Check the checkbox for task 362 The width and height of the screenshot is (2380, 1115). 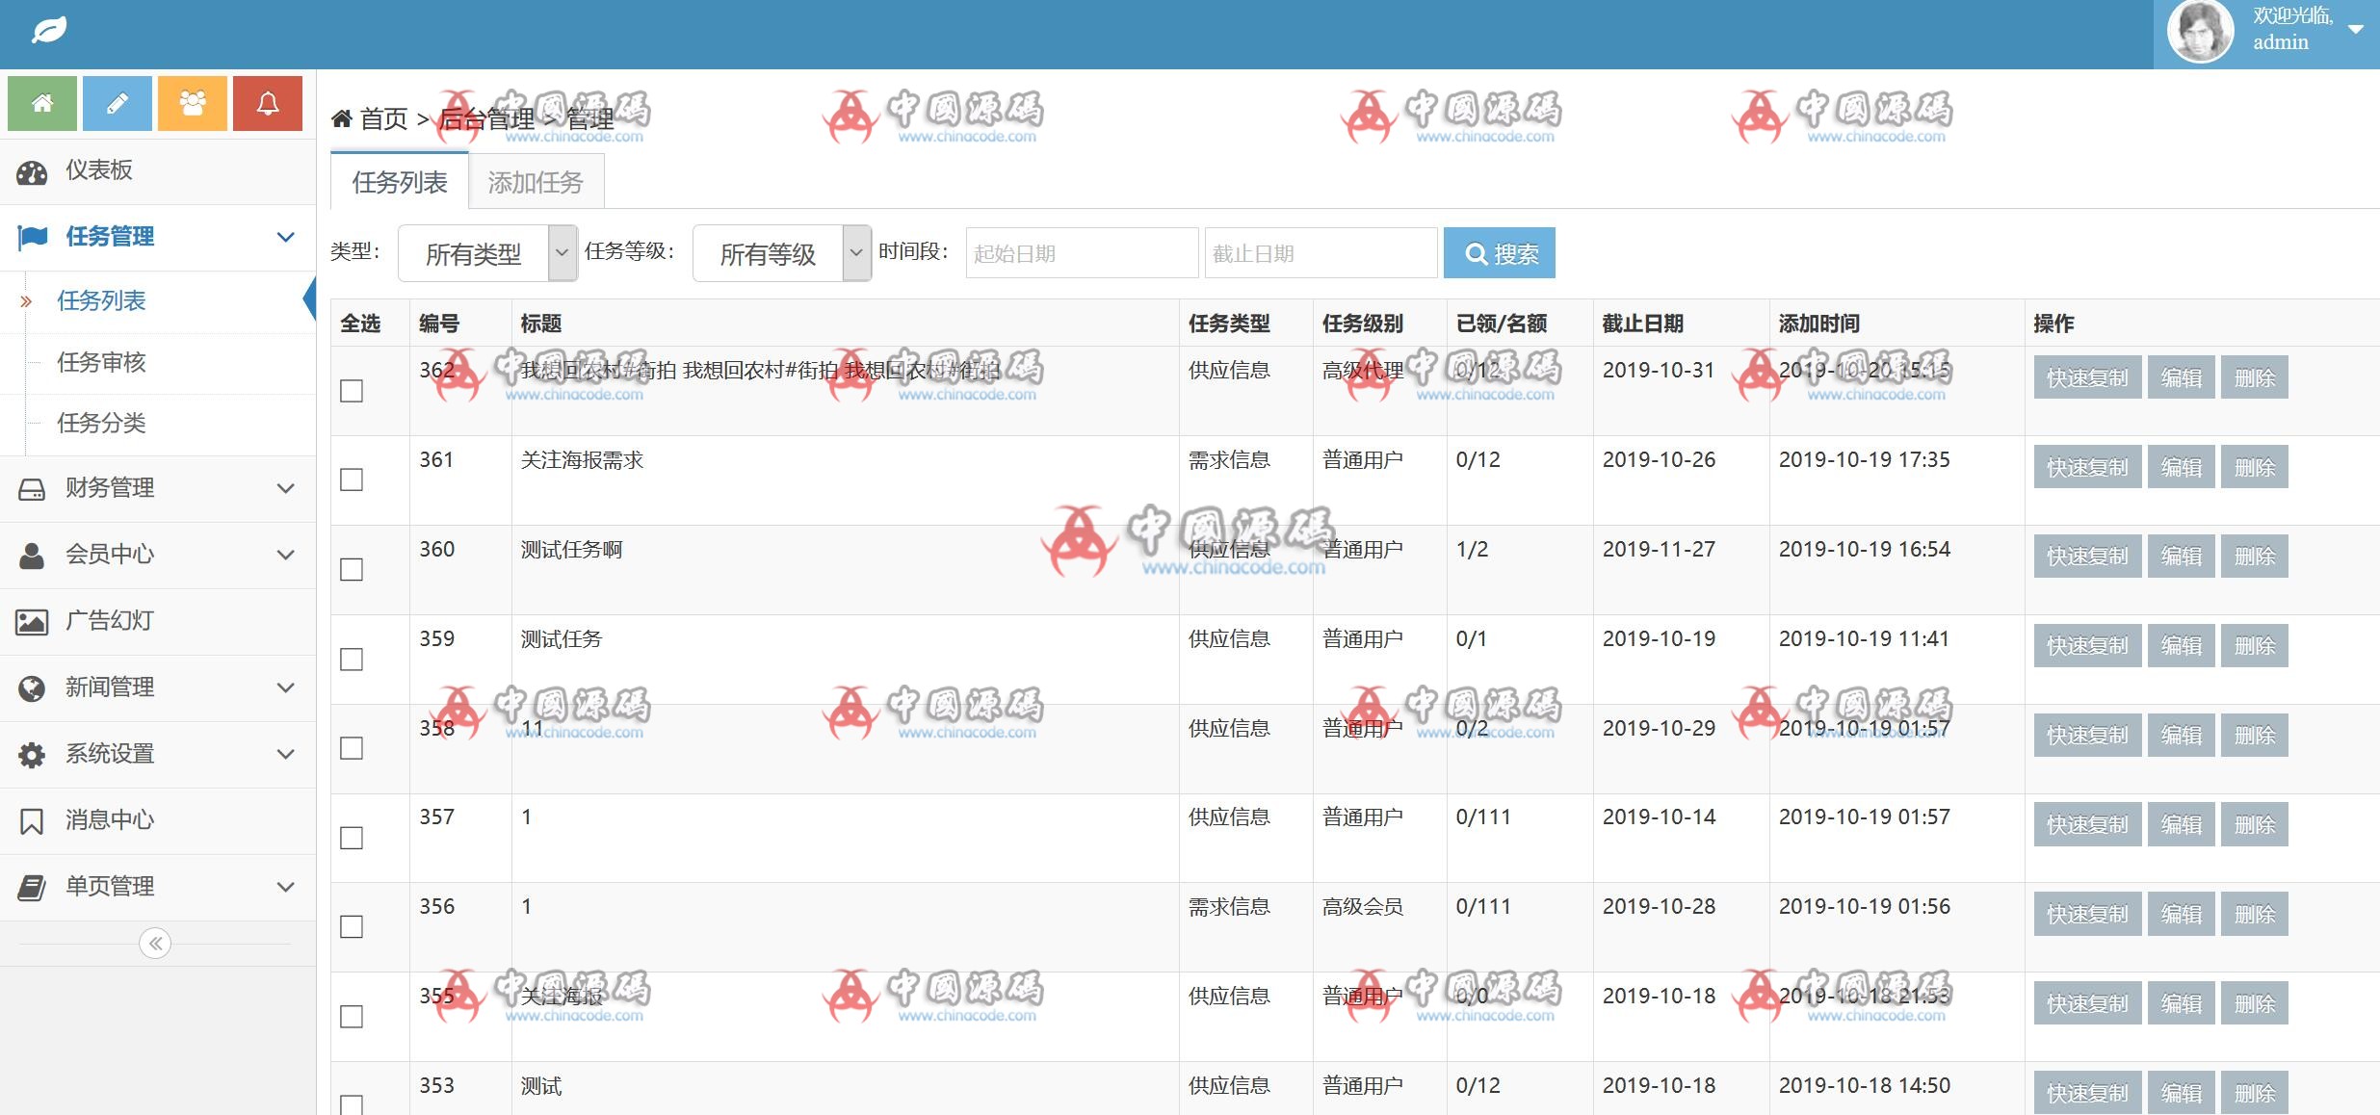tap(351, 391)
